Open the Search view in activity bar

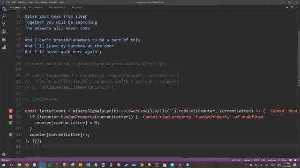4,16
